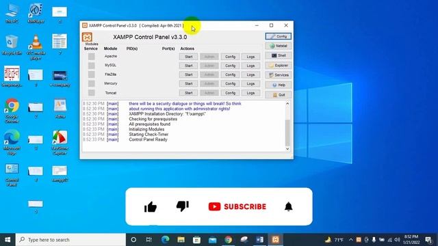The width and height of the screenshot is (438, 246).
Task: Click the 'All prerequisites found' log line
Action: tap(149, 124)
